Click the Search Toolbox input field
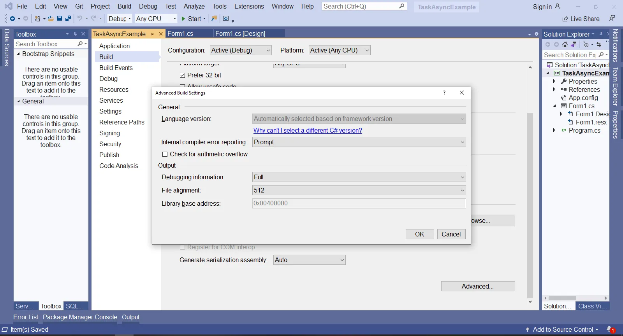This screenshot has height=336, width=623. click(46, 44)
